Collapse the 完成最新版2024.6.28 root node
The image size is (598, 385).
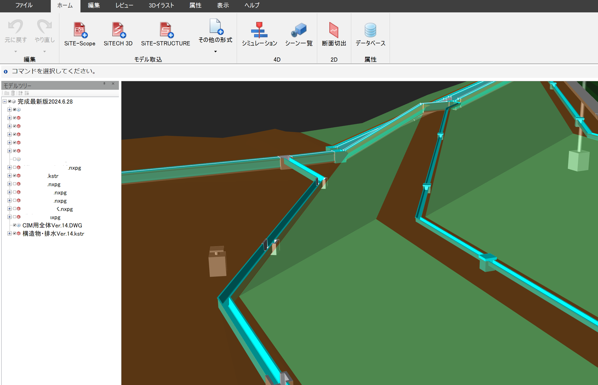(x=5, y=101)
